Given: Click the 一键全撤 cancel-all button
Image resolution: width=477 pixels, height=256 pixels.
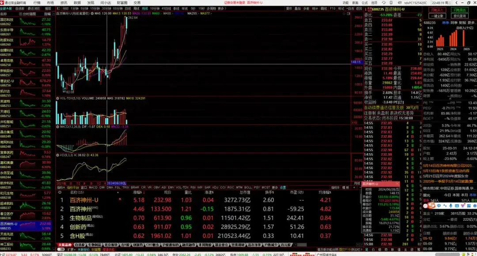Looking at the screenshot, I should (437, 16).
